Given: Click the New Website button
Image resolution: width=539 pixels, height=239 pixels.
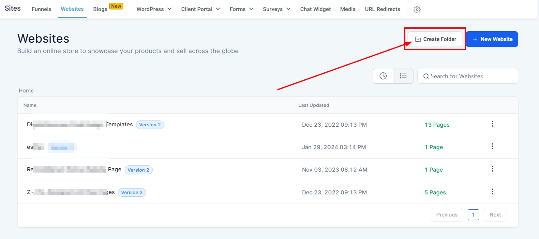Looking at the screenshot, I should click(492, 39).
